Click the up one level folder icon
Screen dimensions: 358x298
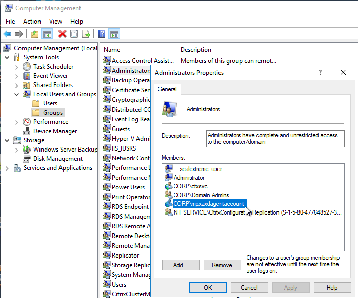(x=35, y=34)
